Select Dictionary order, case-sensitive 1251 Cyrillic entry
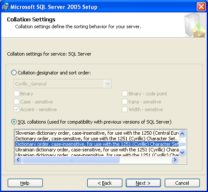This screenshot has height=192, width=208. (x=97, y=139)
